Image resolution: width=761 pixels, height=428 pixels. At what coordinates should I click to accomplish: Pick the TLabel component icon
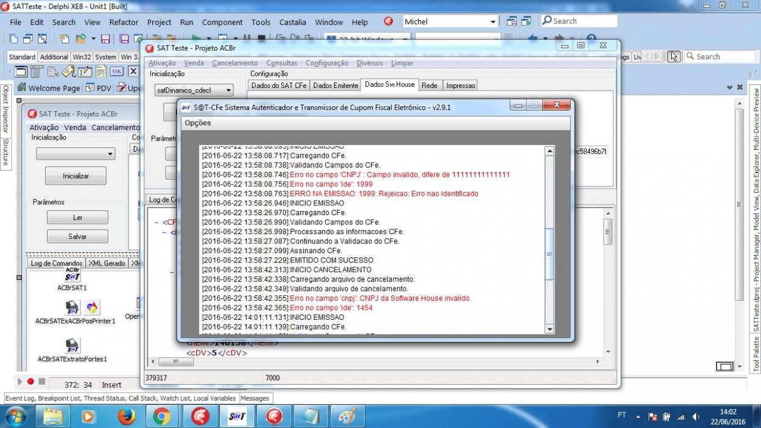click(68, 72)
